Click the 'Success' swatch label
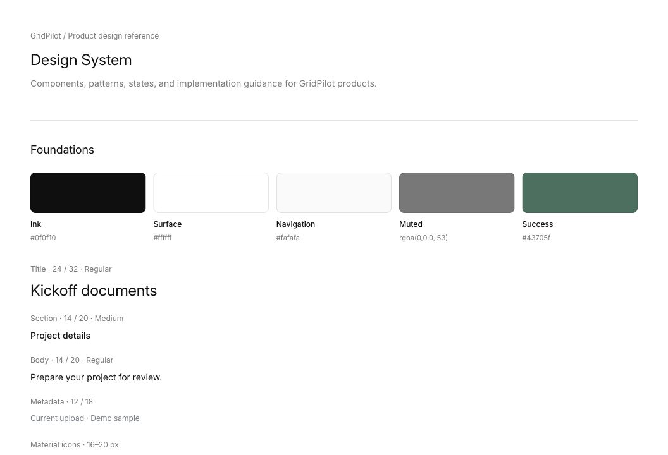The width and height of the screenshot is (668, 455). click(x=538, y=224)
